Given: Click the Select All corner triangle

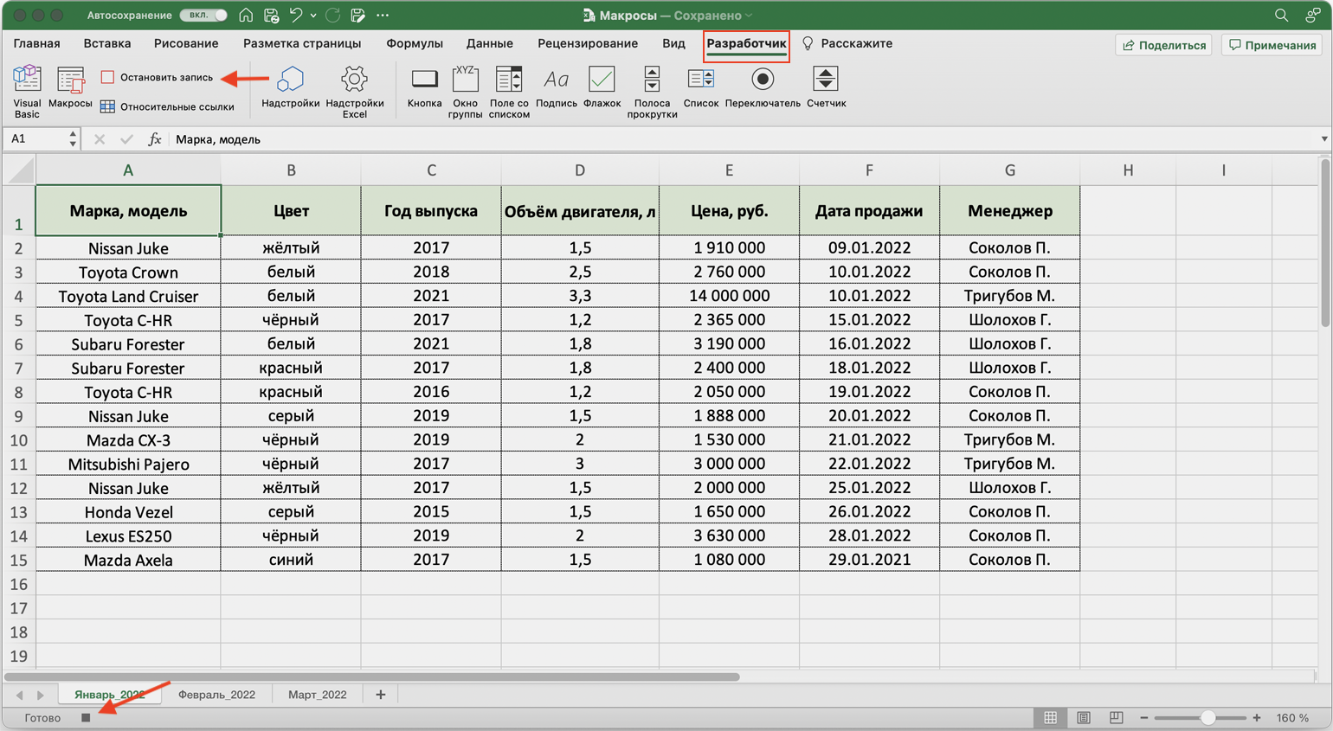Looking at the screenshot, I should coord(20,170).
